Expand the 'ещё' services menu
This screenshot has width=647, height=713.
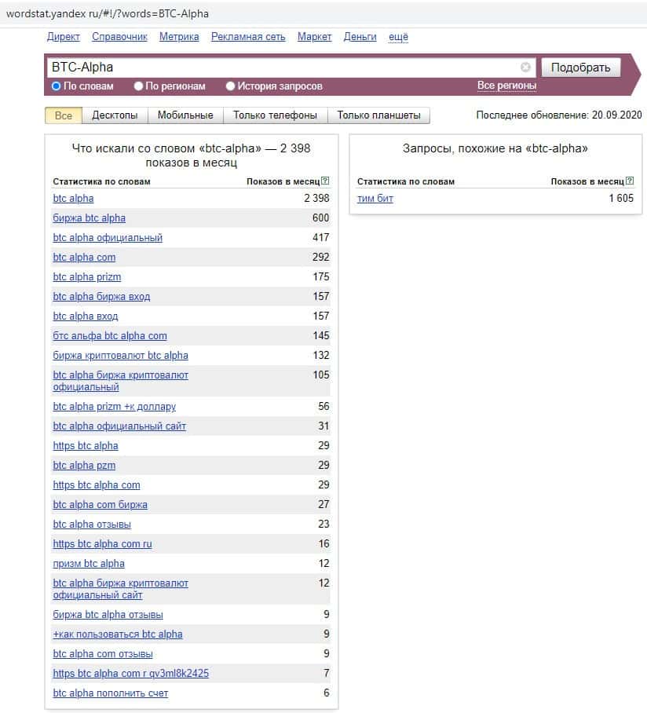(x=398, y=37)
